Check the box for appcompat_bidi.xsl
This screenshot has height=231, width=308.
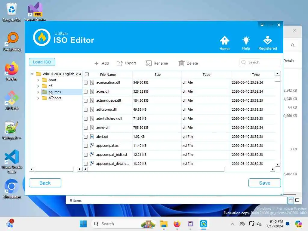(x=86, y=155)
